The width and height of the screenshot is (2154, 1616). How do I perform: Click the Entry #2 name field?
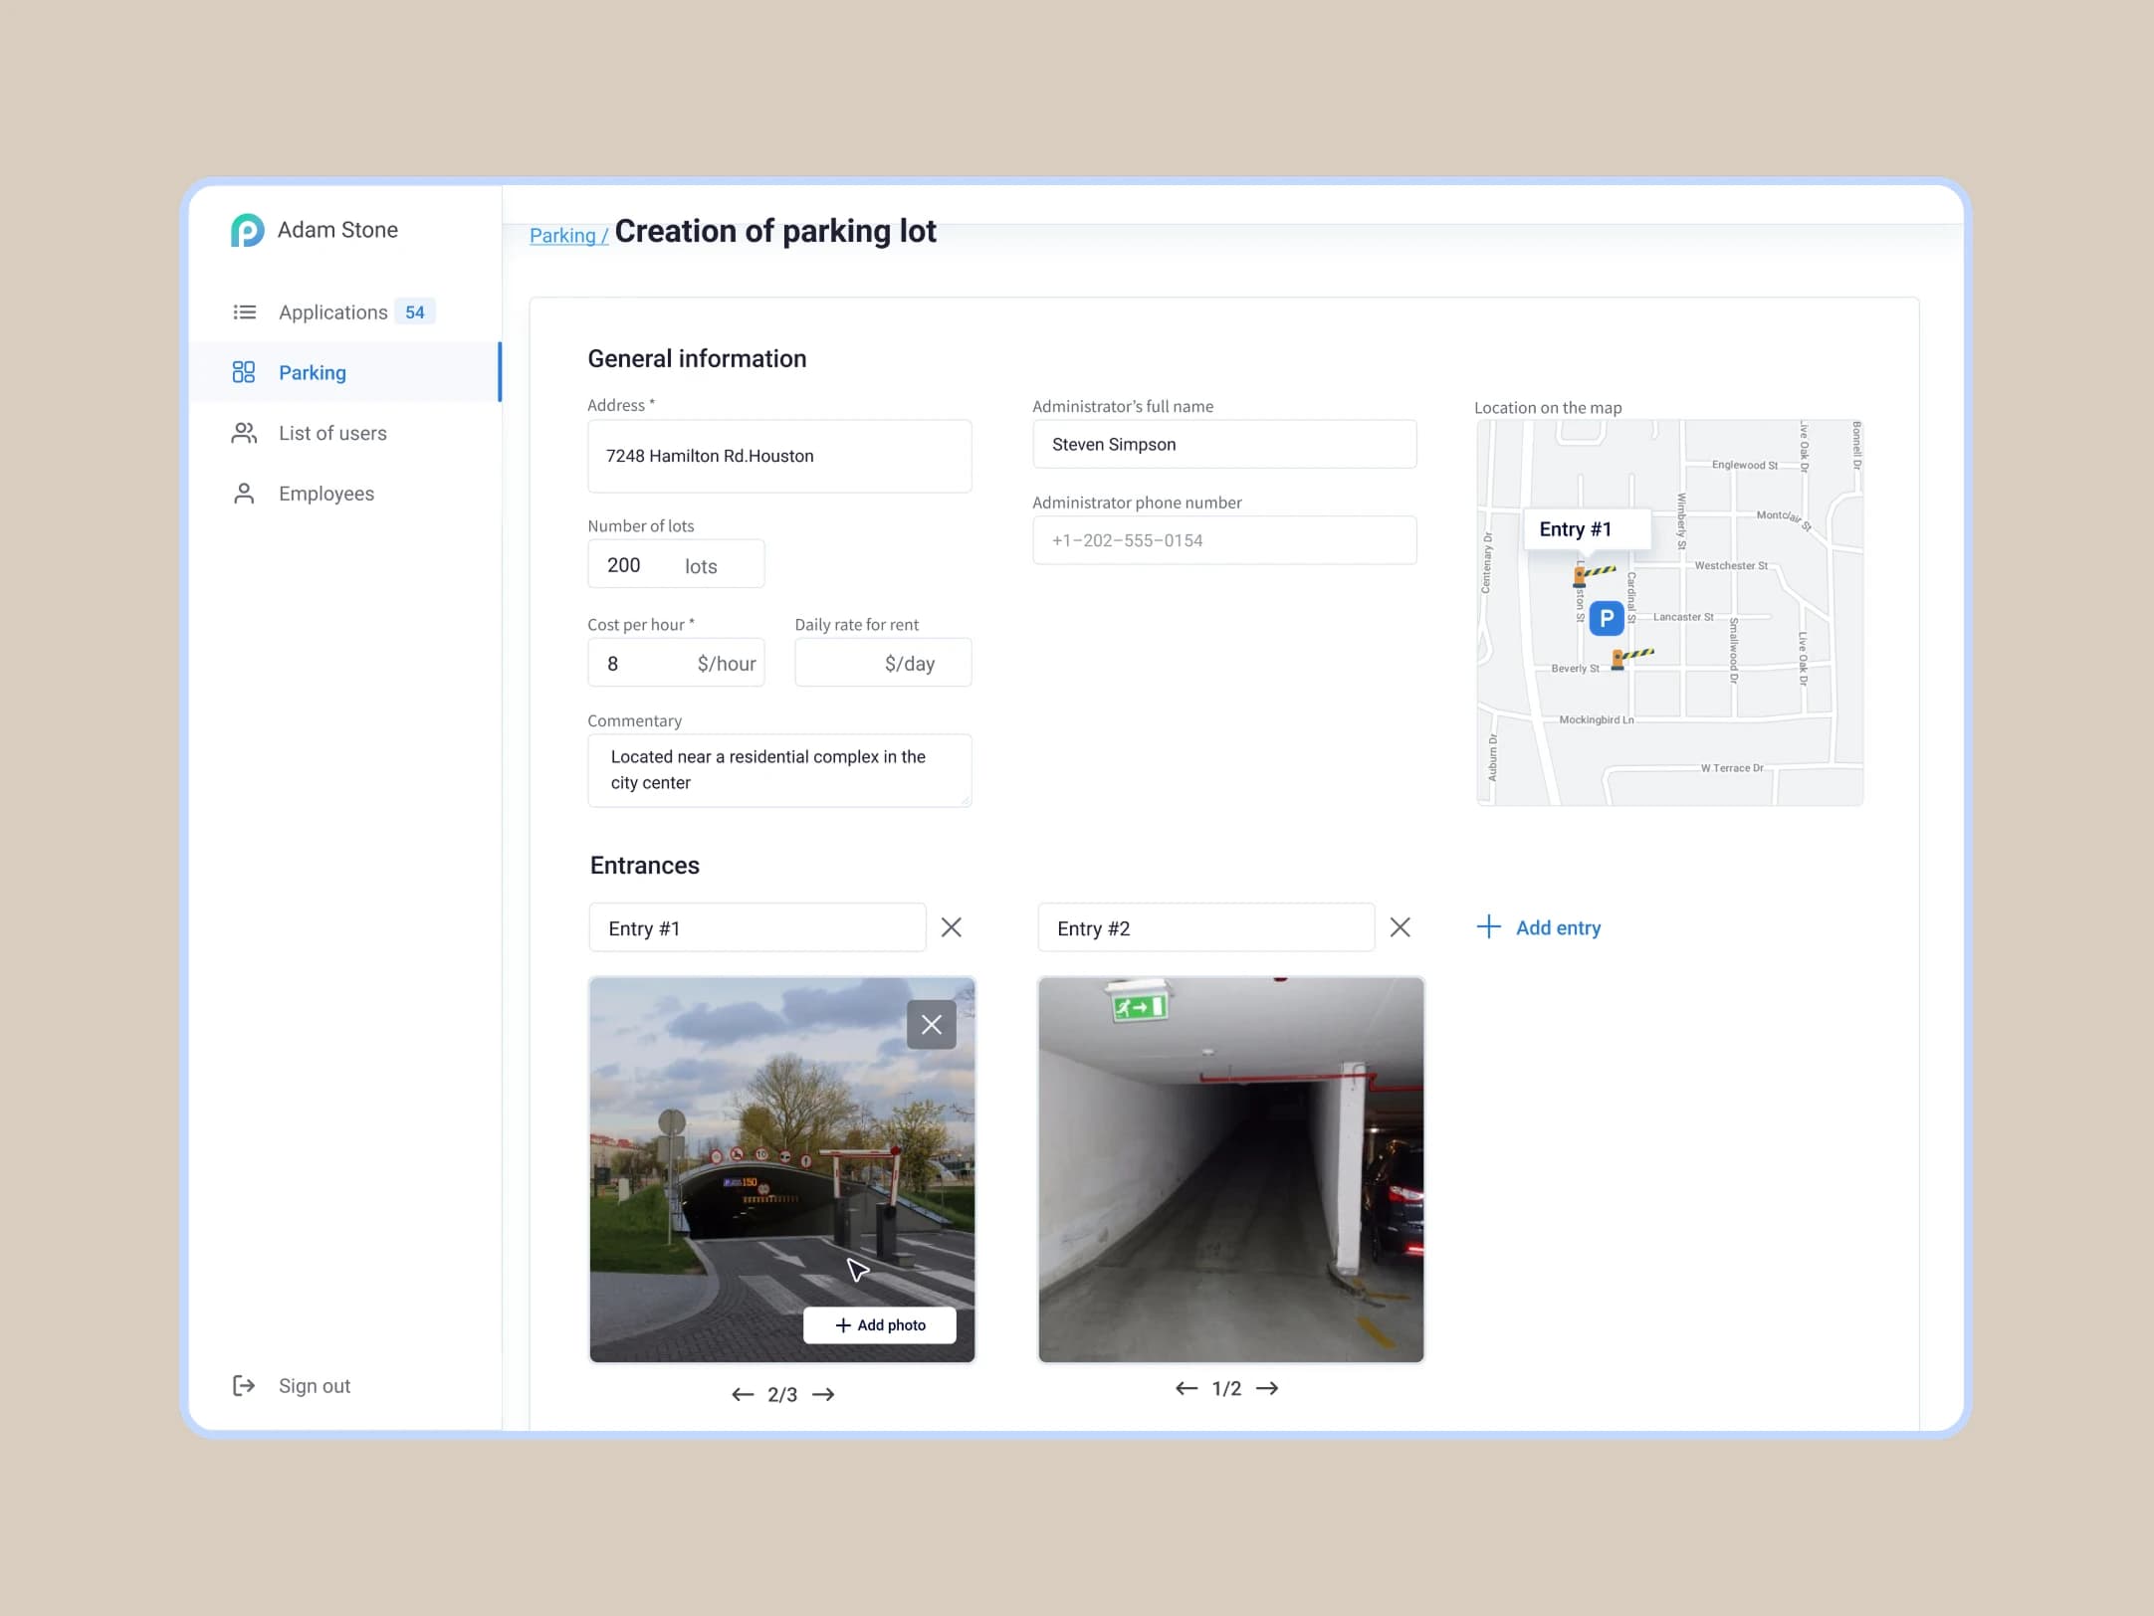1206,927
